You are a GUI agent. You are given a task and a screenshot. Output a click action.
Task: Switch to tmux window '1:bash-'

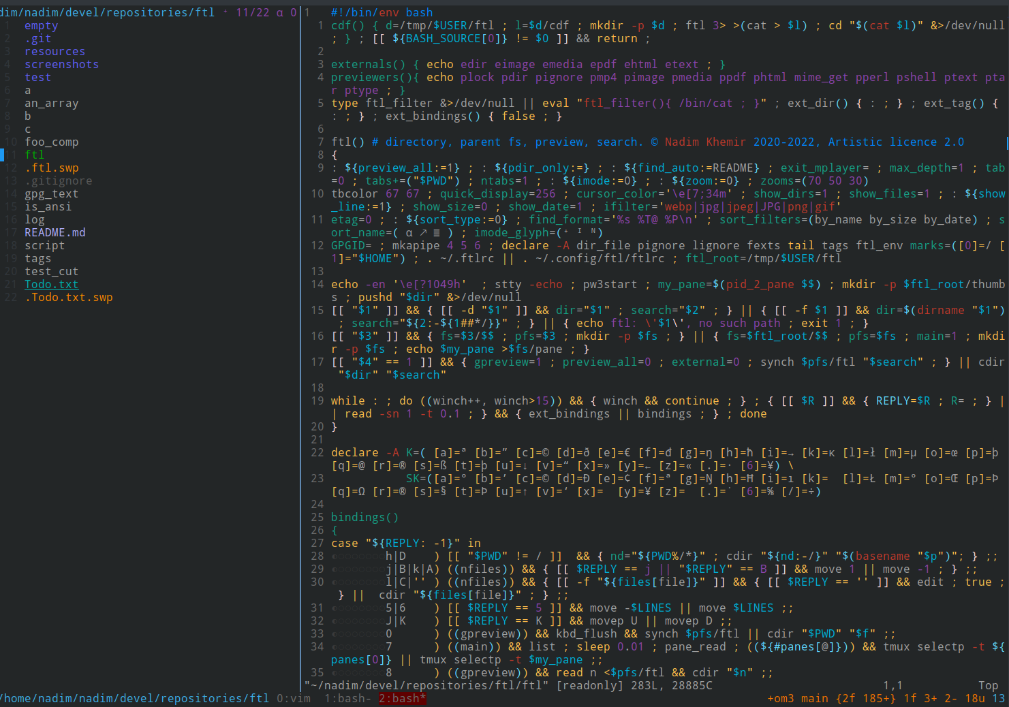pos(348,699)
